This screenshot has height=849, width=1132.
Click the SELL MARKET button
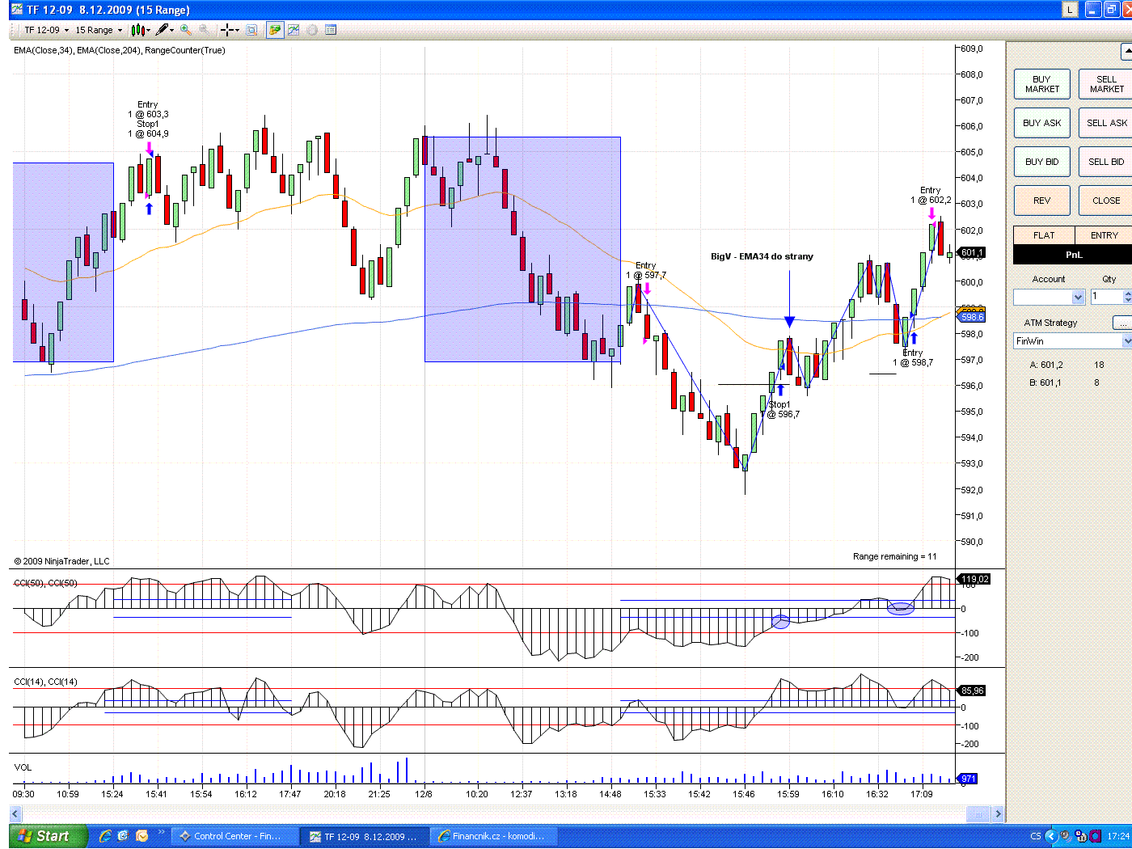1106,84
